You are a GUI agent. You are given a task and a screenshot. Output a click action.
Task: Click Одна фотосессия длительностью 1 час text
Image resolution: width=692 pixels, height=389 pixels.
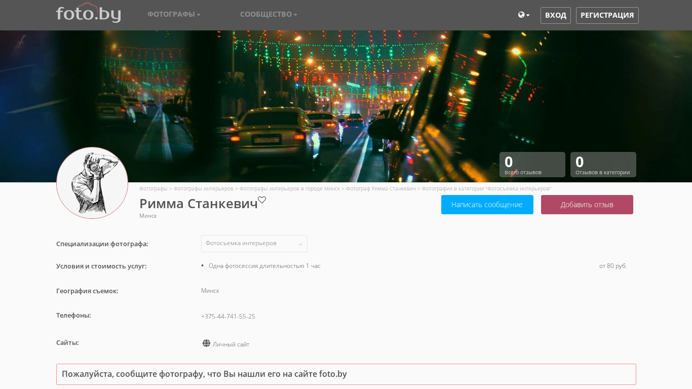(x=264, y=266)
